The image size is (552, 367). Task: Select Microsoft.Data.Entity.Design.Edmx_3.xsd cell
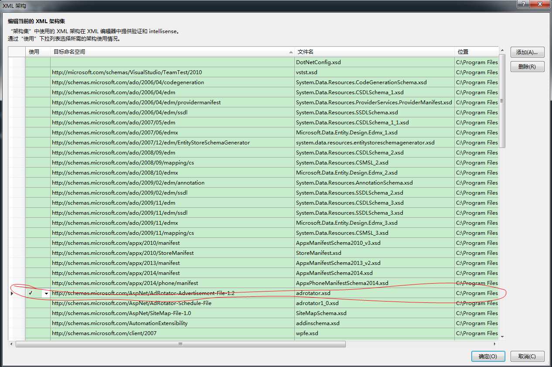coord(375,223)
